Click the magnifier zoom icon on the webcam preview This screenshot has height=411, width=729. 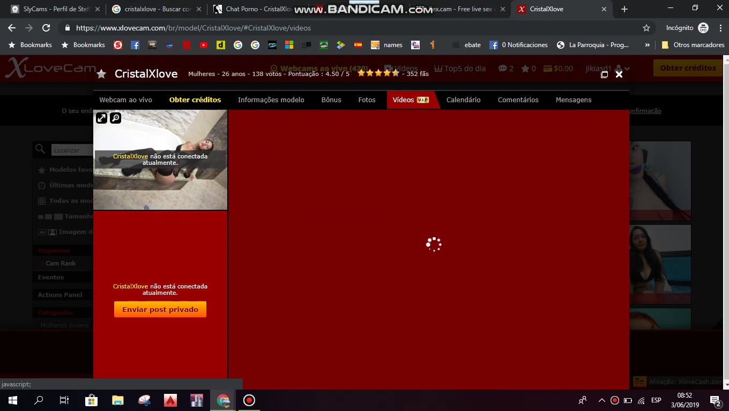115,118
